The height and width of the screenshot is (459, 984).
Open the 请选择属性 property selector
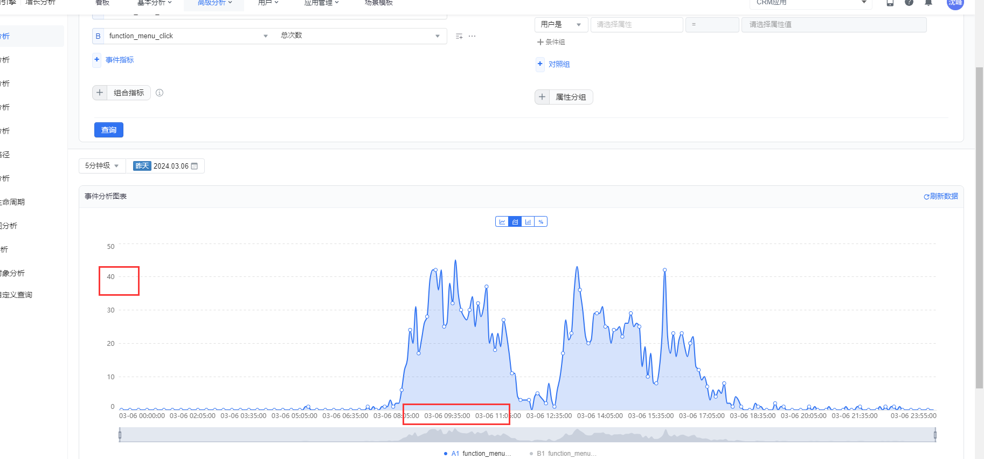(636, 25)
